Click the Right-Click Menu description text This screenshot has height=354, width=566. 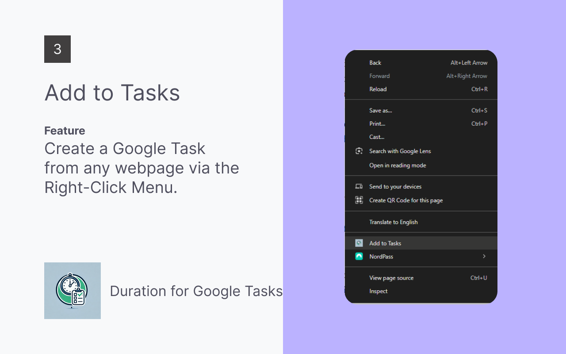click(141, 168)
